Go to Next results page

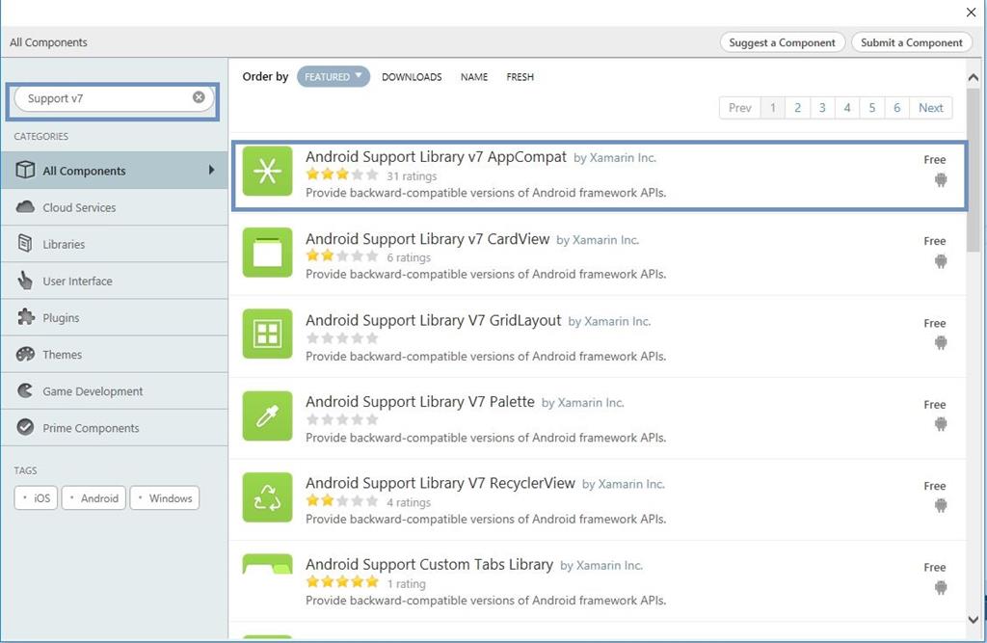(x=930, y=108)
